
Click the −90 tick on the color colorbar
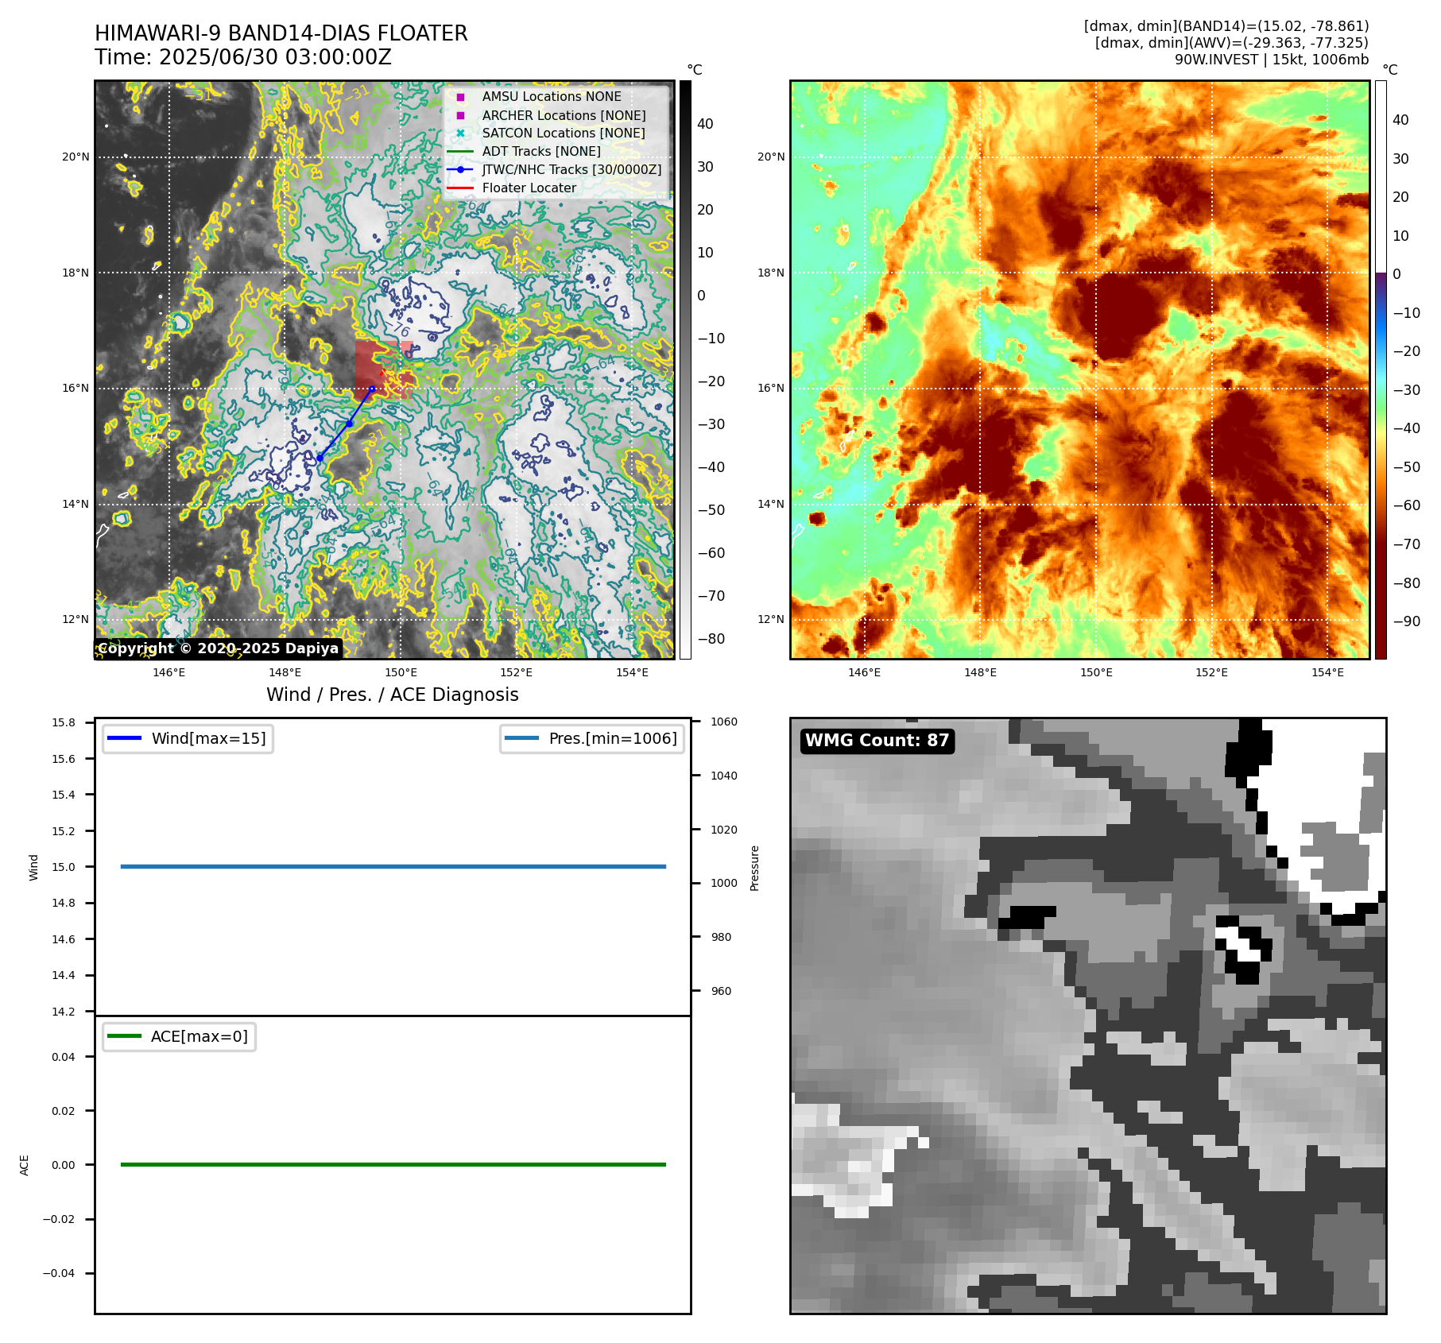coord(1406,621)
